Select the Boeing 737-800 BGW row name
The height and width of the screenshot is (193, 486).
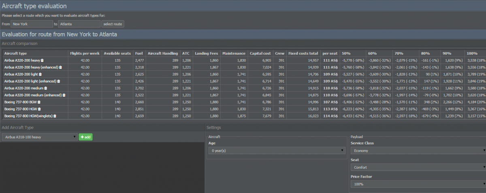point(20,102)
